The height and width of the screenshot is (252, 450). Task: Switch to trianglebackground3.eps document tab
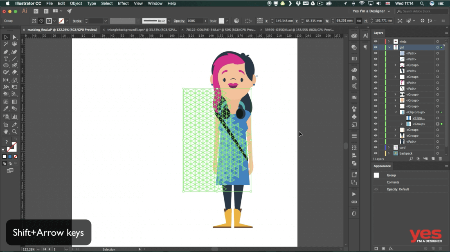tap(140, 30)
